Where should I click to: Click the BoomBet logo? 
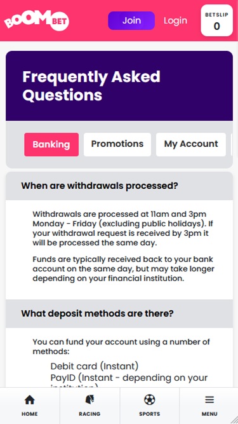click(x=37, y=22)
